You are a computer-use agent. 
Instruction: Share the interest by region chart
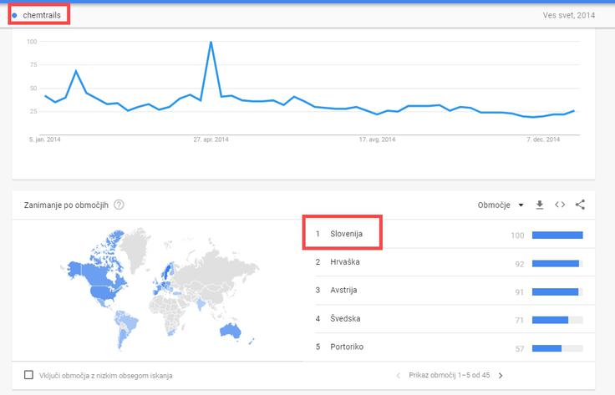(580, 205)
